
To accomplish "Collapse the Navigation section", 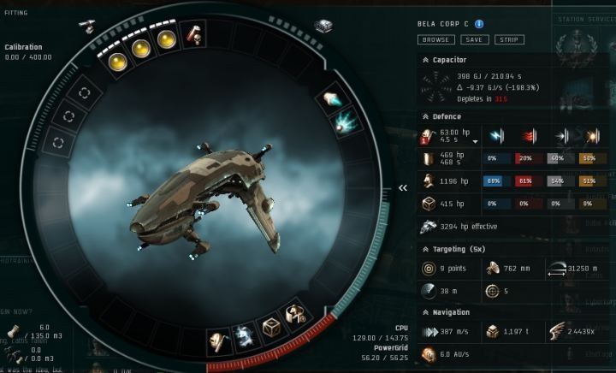I will pyautogui.click(x=425, y=312).
